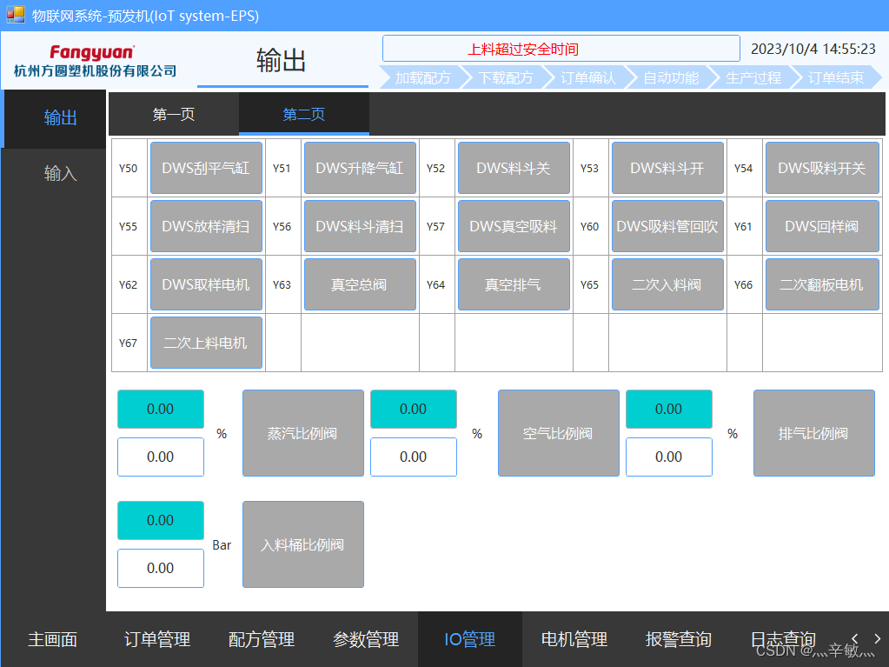Toggle the DWS刮平气缸 output Y50
Screen dimensions: 889x667
point(206,168)
